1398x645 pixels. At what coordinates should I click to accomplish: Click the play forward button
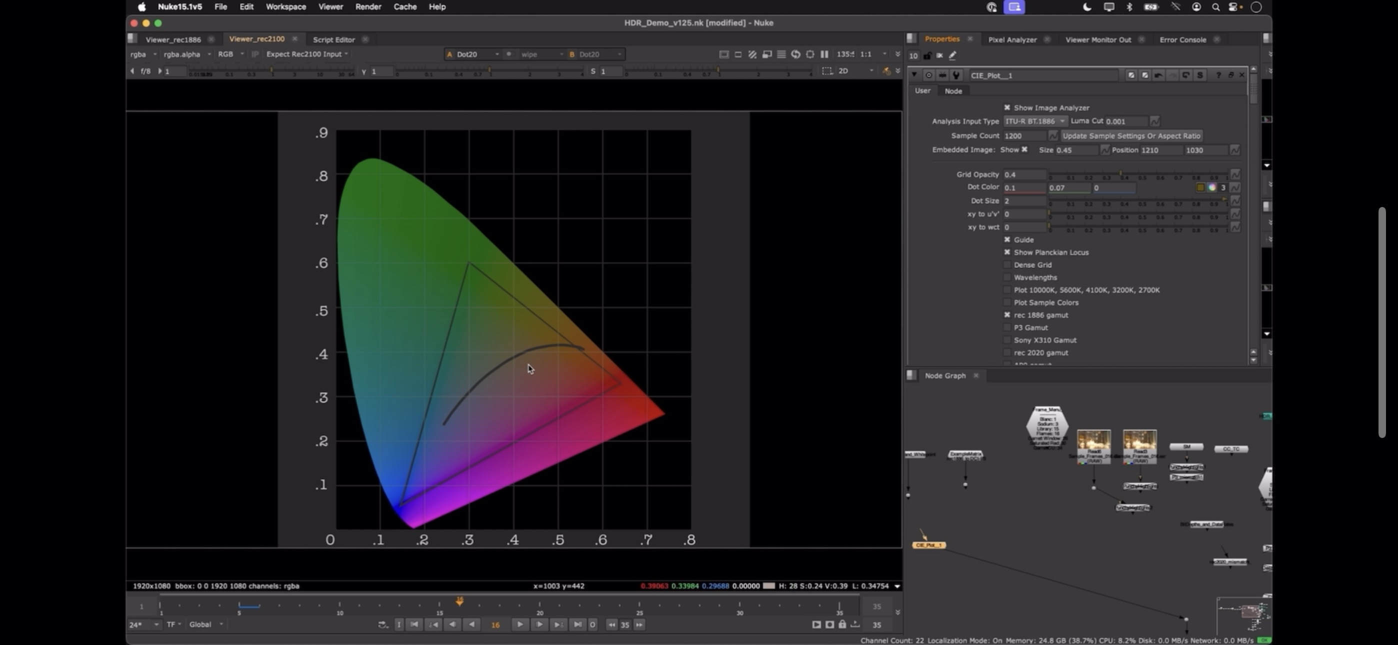pos(519,625)
